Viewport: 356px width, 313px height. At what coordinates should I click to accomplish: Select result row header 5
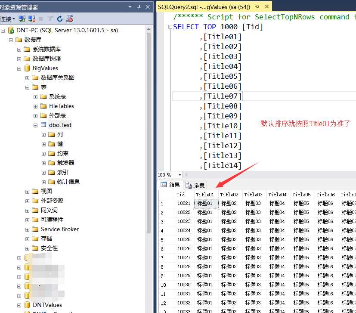[x=167, y=240]
